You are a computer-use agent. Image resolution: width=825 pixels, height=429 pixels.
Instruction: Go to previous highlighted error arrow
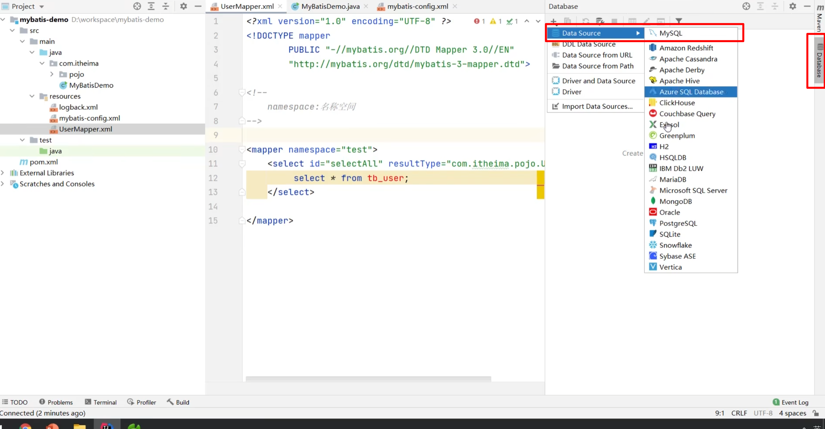tap(527, 21)
